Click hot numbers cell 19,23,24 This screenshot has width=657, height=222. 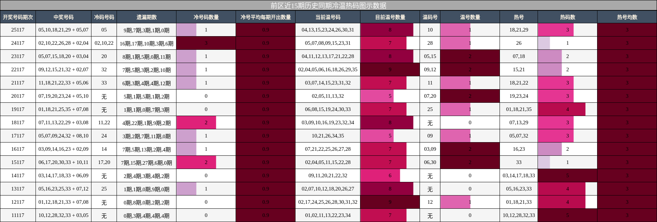(519, 96)
